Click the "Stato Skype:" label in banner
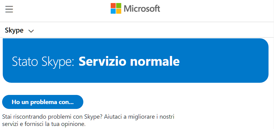The width and height of the screenshot is (274, 129). (x=43, y=61)
